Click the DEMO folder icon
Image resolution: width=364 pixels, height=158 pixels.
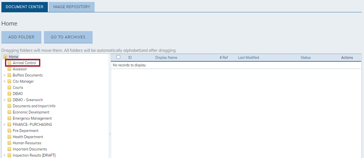[x=9, y=94]
